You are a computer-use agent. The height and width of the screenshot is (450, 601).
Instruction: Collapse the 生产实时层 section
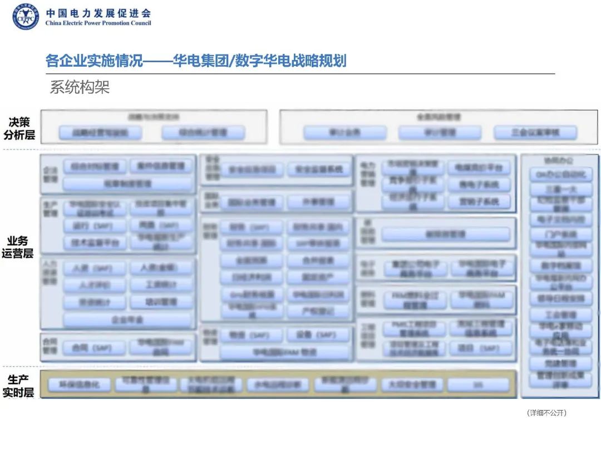tap(19, 382)
